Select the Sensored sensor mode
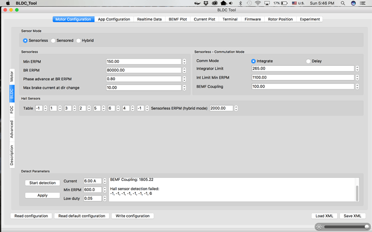 coord(53,40)
